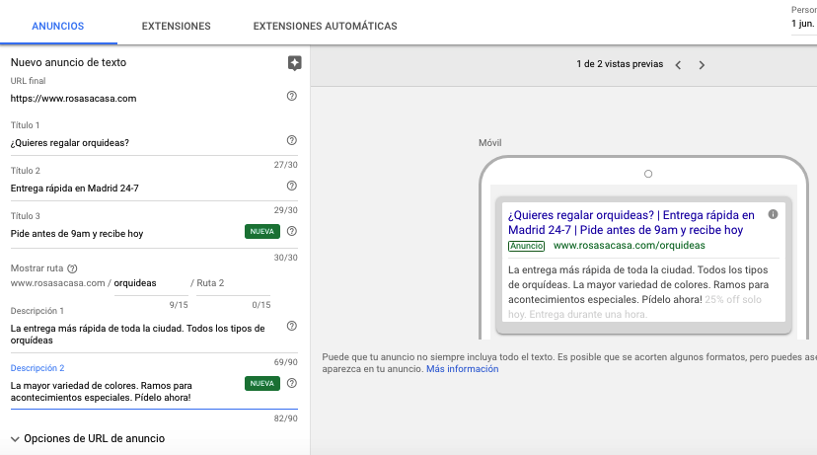Click the Descripción 2 text field
The height and width of the screenshot is (455, 817).
pos(123,391)
